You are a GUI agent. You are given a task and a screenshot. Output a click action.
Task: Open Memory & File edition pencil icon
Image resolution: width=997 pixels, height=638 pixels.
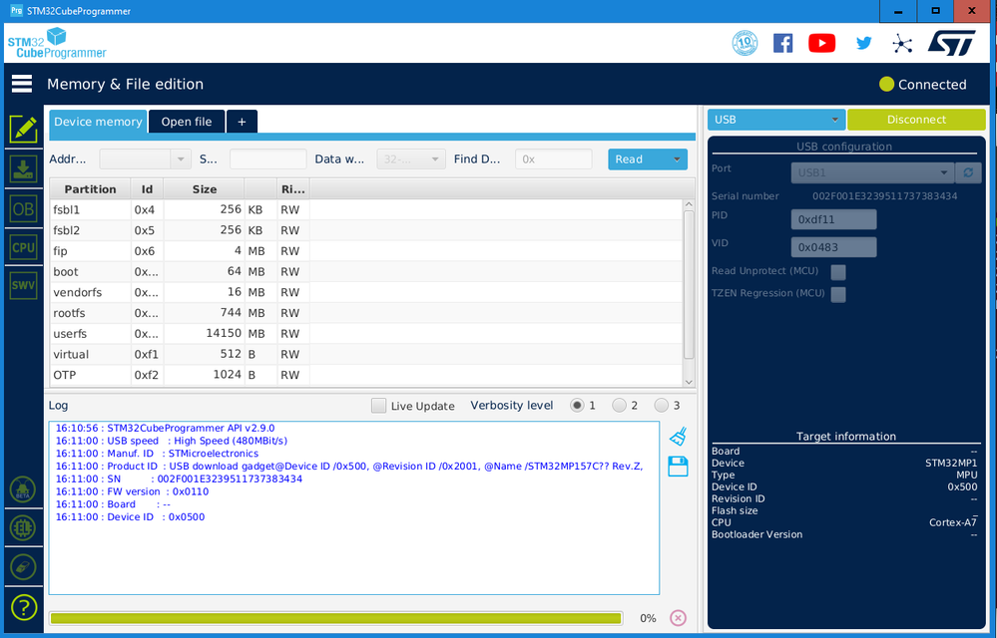[x=24, y=130]
